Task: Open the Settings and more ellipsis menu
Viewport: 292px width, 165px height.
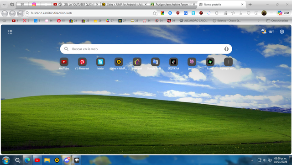Action: coord(272,13)
